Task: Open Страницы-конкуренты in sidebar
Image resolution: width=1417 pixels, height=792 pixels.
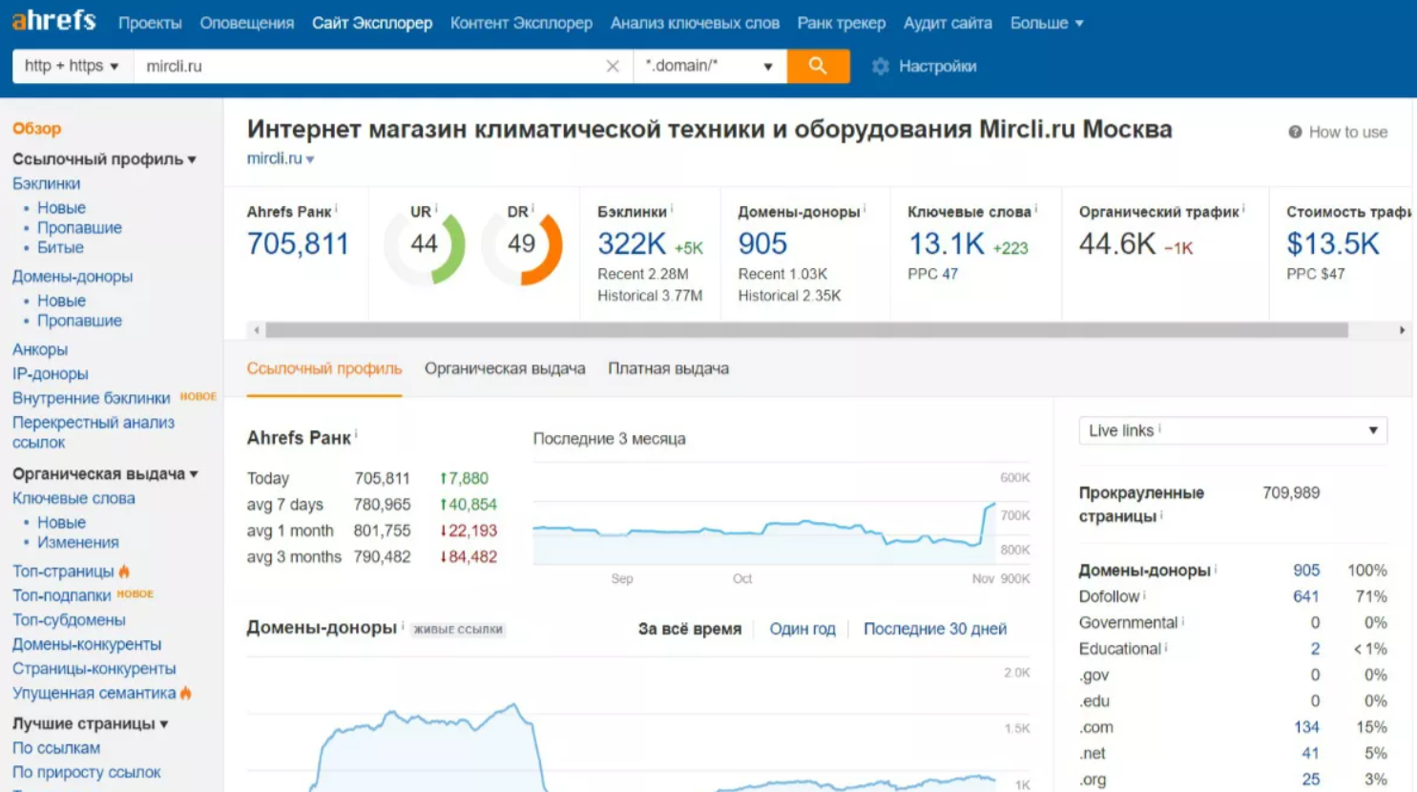Action: click(94, 668)
